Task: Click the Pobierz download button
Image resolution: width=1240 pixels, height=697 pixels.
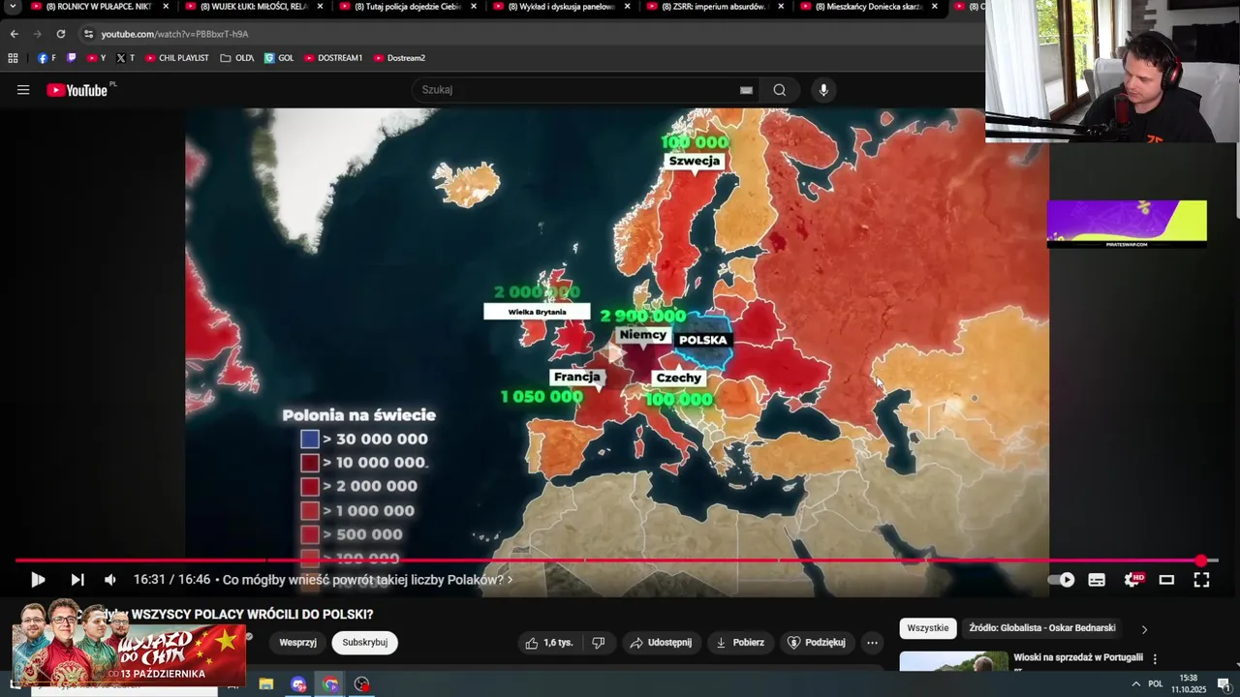Action: coord(740,643)
